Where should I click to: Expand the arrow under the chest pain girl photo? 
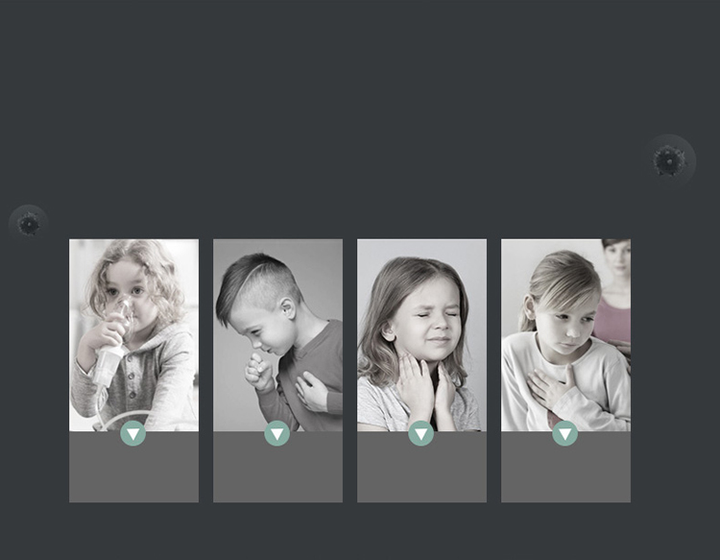(x=564, y=433)
